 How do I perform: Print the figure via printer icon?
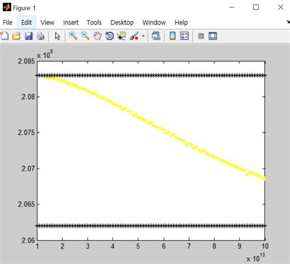click(x=40, y=36)
